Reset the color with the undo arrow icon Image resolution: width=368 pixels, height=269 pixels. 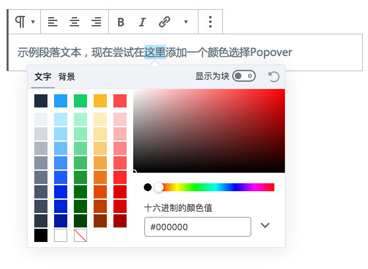[274, 76]
